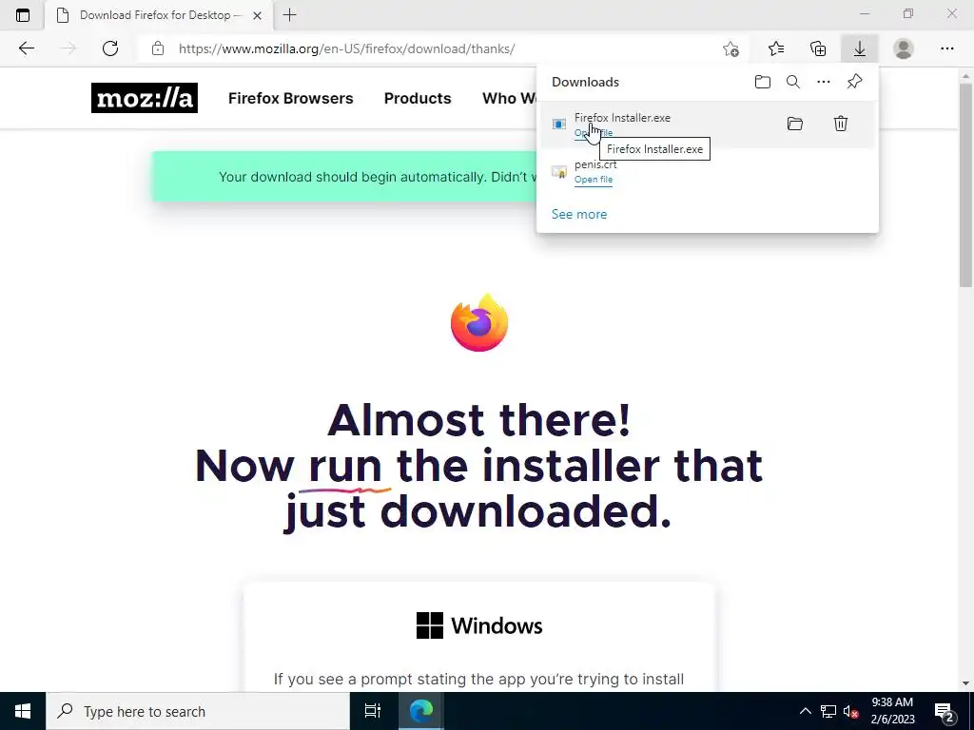Open Task View on the taskbar
Screen dimensions: 974x730
coord(373,711)
